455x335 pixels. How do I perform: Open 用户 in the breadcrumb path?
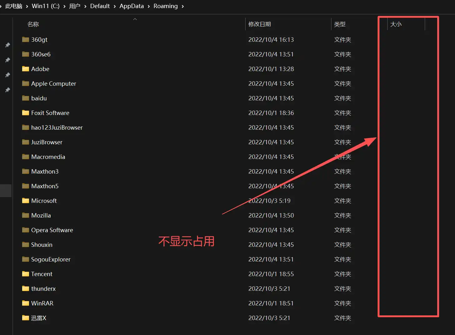[75, 6]
